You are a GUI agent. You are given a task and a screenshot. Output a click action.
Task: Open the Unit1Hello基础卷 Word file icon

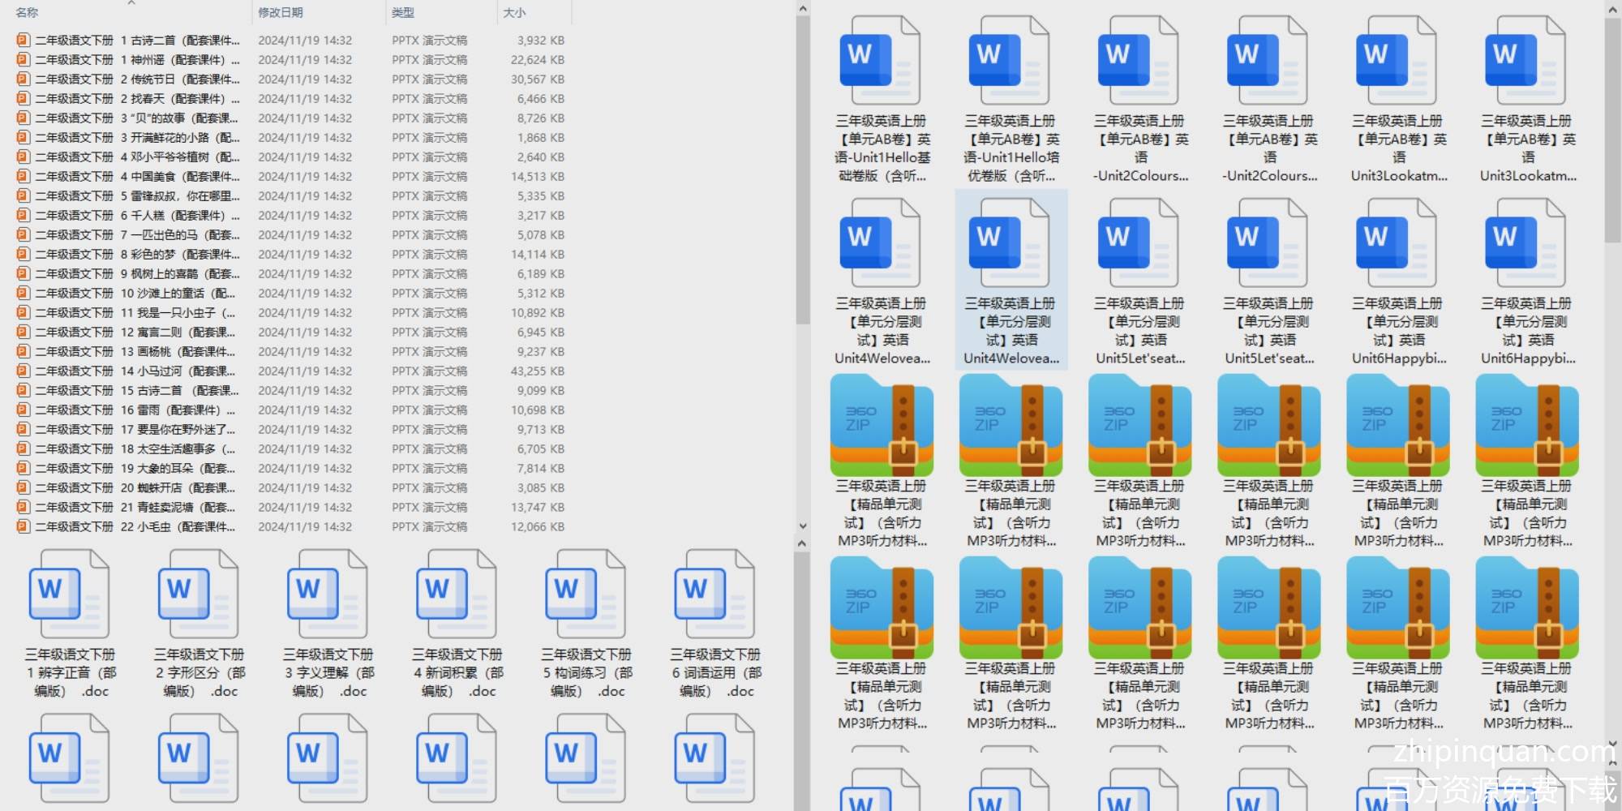pos(881,61)
